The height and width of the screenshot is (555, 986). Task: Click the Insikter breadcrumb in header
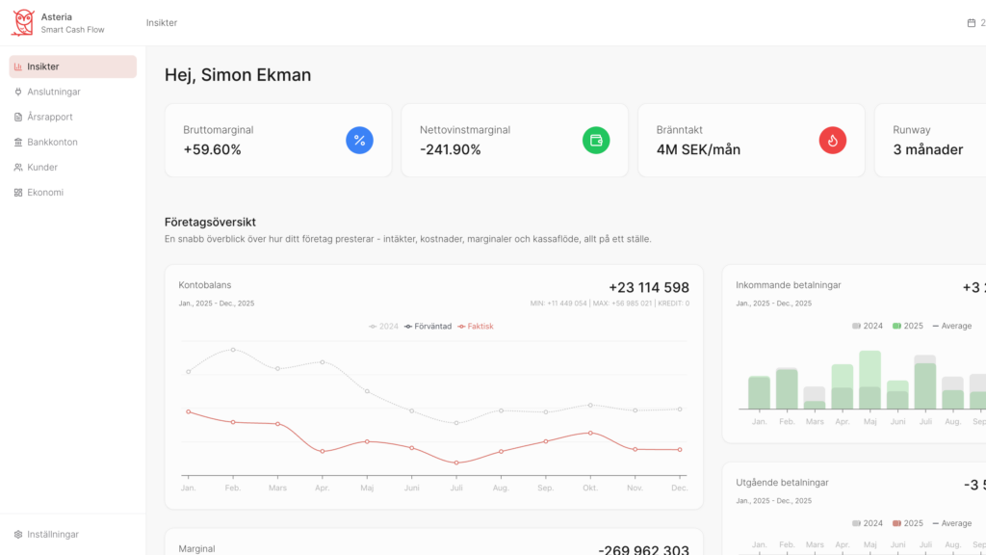pos(162,23)
